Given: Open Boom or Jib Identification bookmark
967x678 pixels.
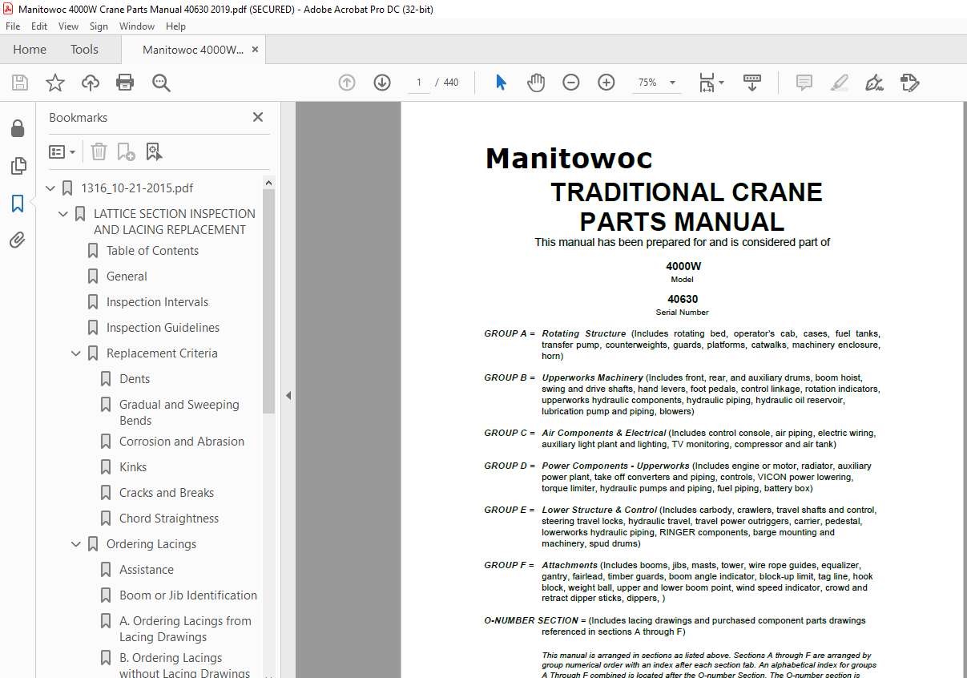Looking at the screenshot, I should coord(188,595).
